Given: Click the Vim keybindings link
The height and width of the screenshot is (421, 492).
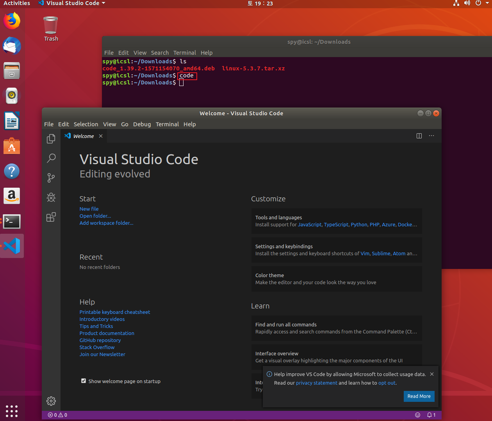Looking at the screenshot, I should point(365,254).
